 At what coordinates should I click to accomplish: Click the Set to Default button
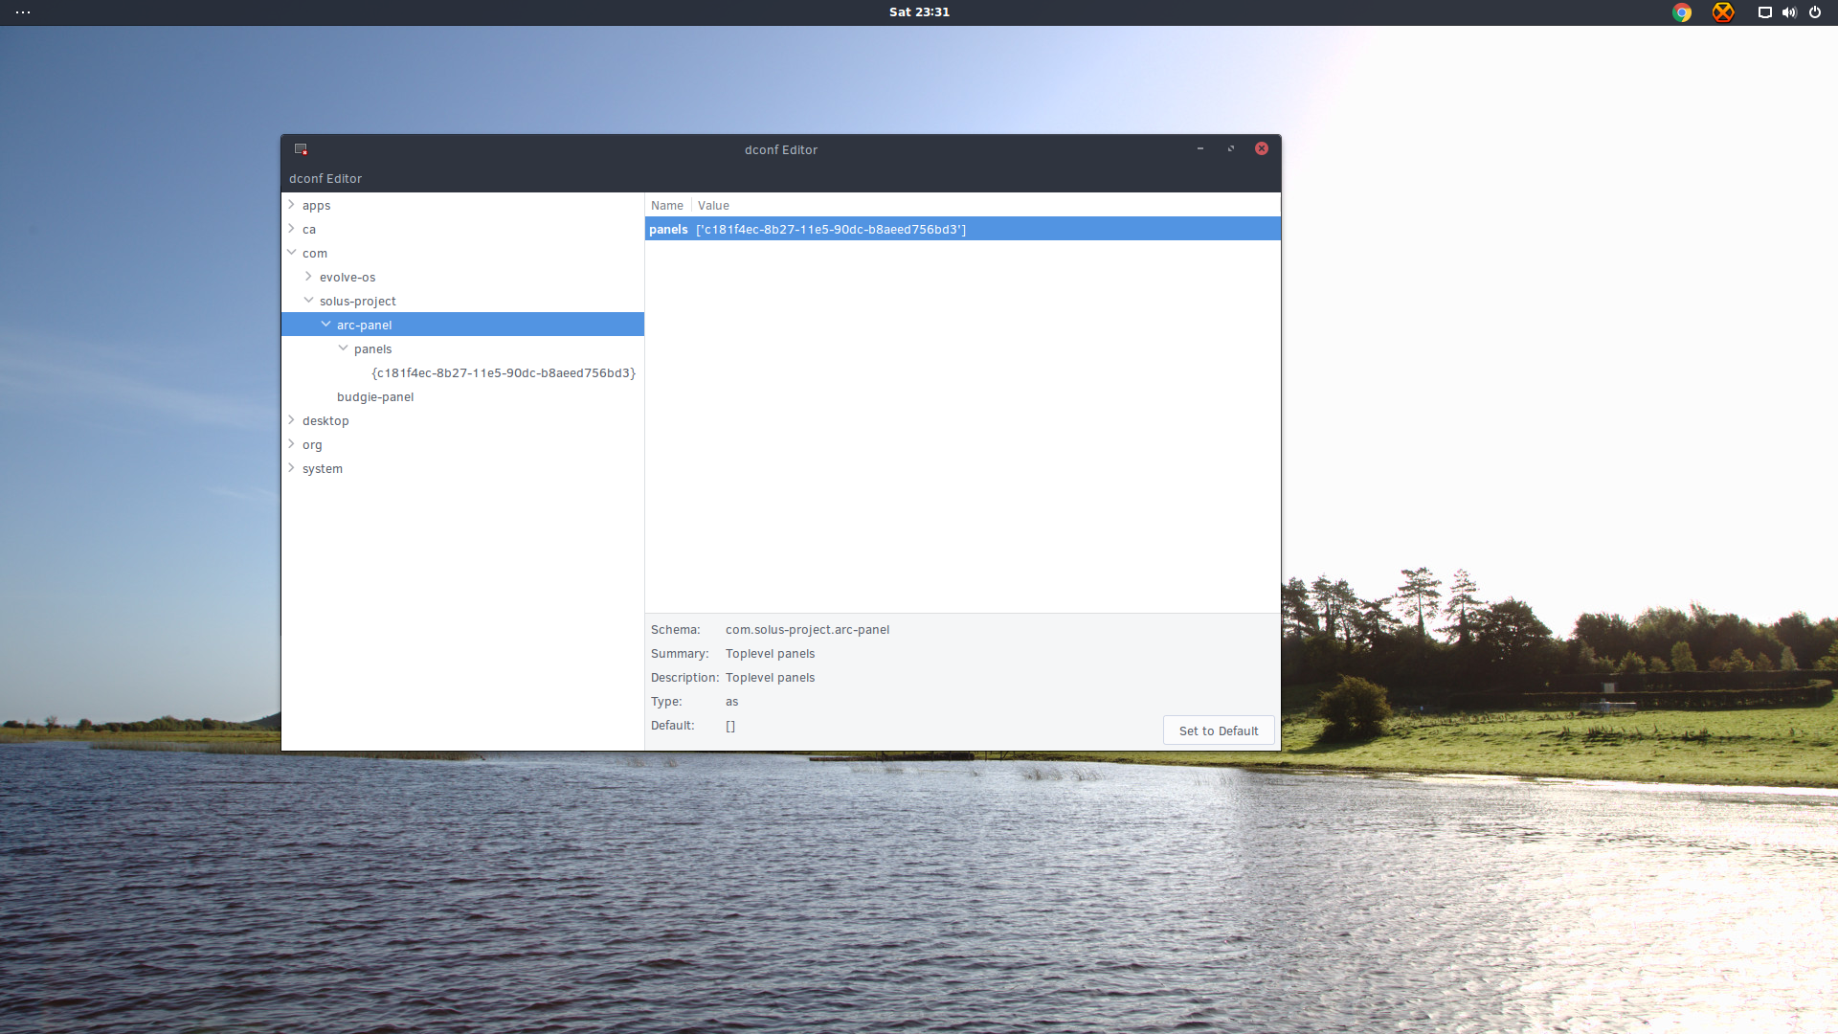[x=1219, y=731]
